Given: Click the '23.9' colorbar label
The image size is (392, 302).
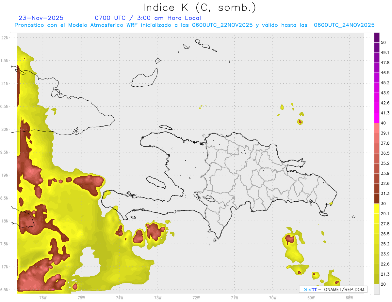Looking at the screenshot, I should [385, 254].
